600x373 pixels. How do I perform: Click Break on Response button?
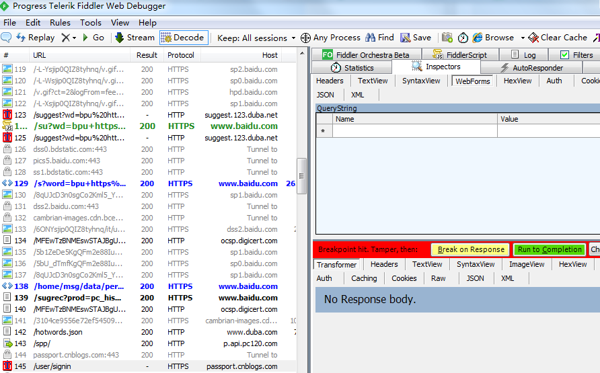click(x=471, y=249)
